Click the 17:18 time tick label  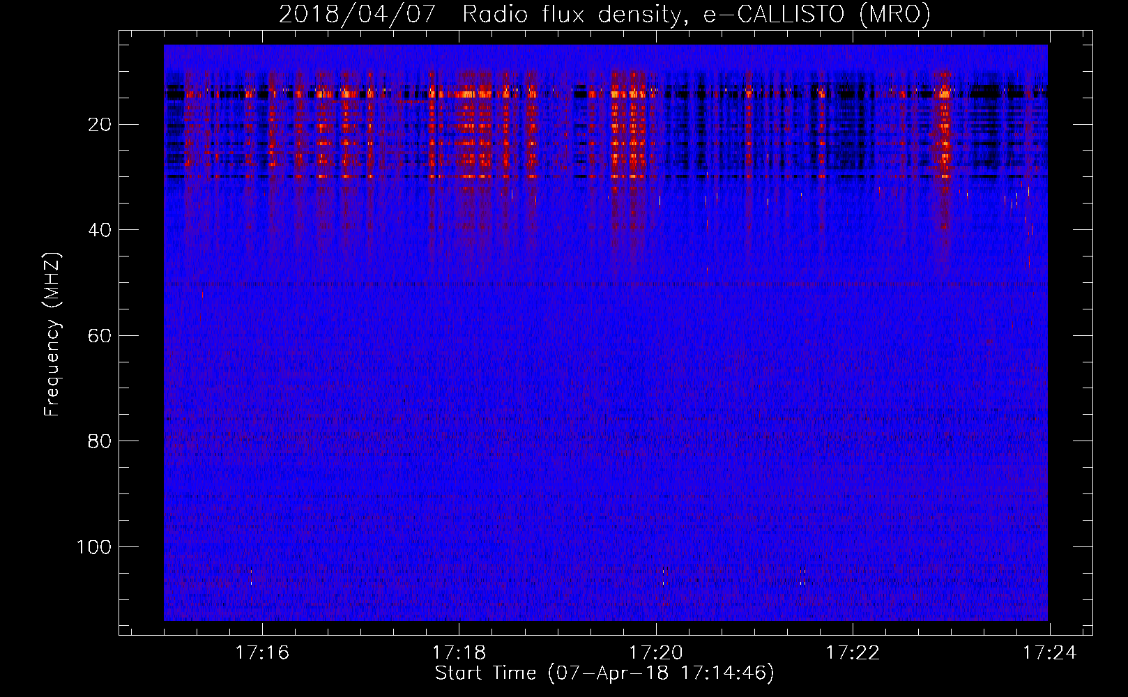[459, 653]
